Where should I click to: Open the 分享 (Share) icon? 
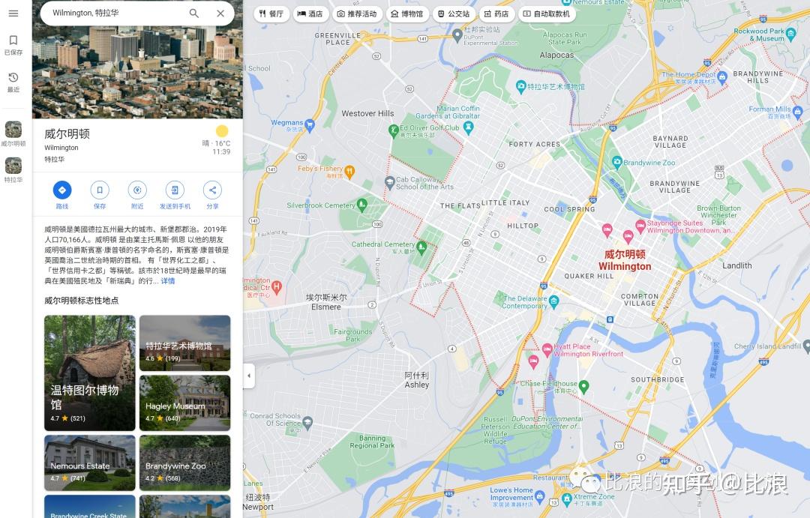[212, 190]
